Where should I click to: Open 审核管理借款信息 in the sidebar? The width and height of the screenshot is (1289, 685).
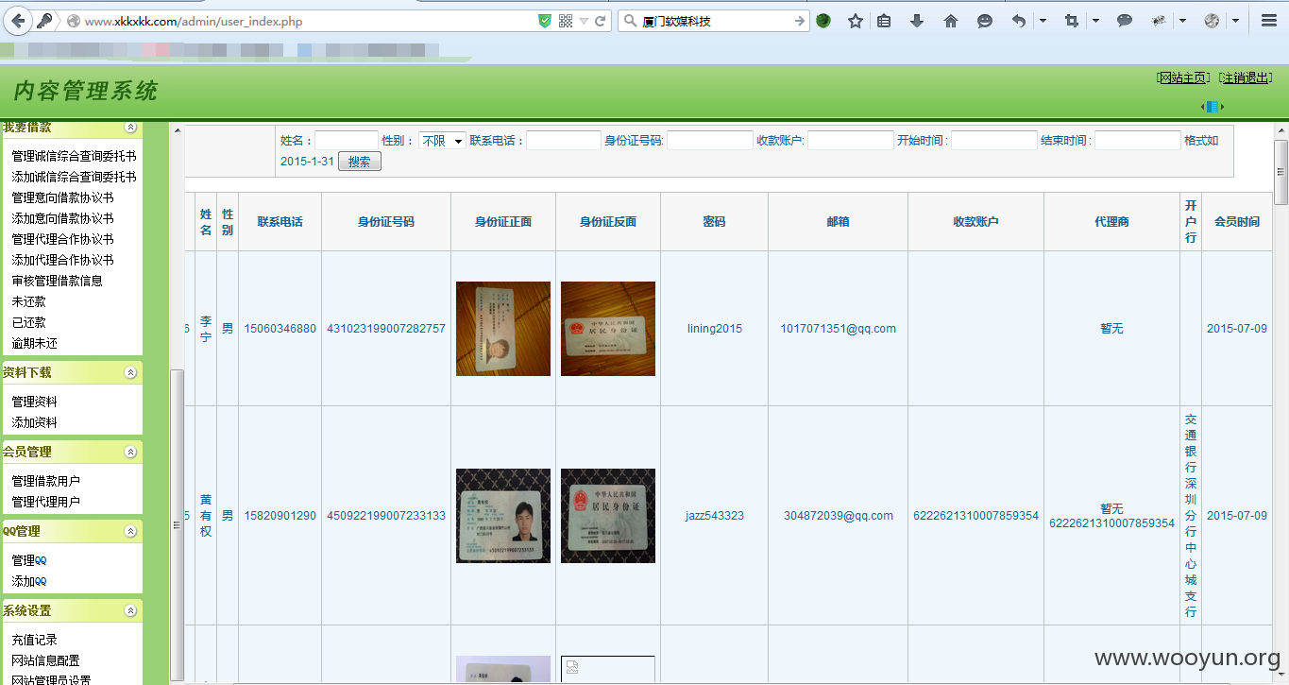pyautogui.click(x=57, y=281)
